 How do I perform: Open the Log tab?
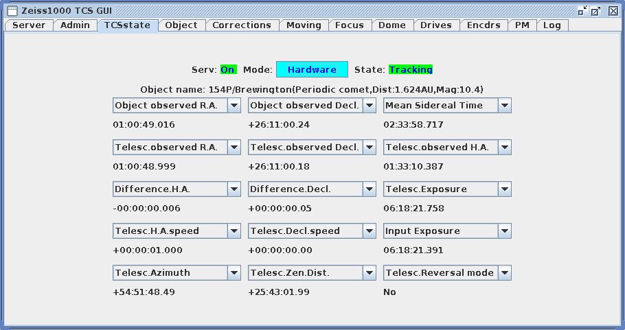tap(552, 25)
